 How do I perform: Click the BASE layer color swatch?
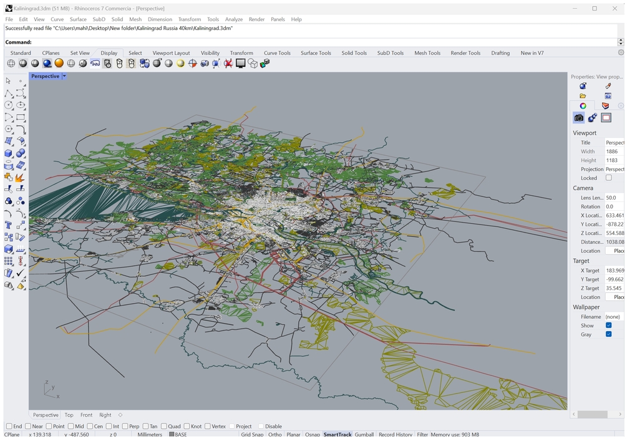pos(172,435)
